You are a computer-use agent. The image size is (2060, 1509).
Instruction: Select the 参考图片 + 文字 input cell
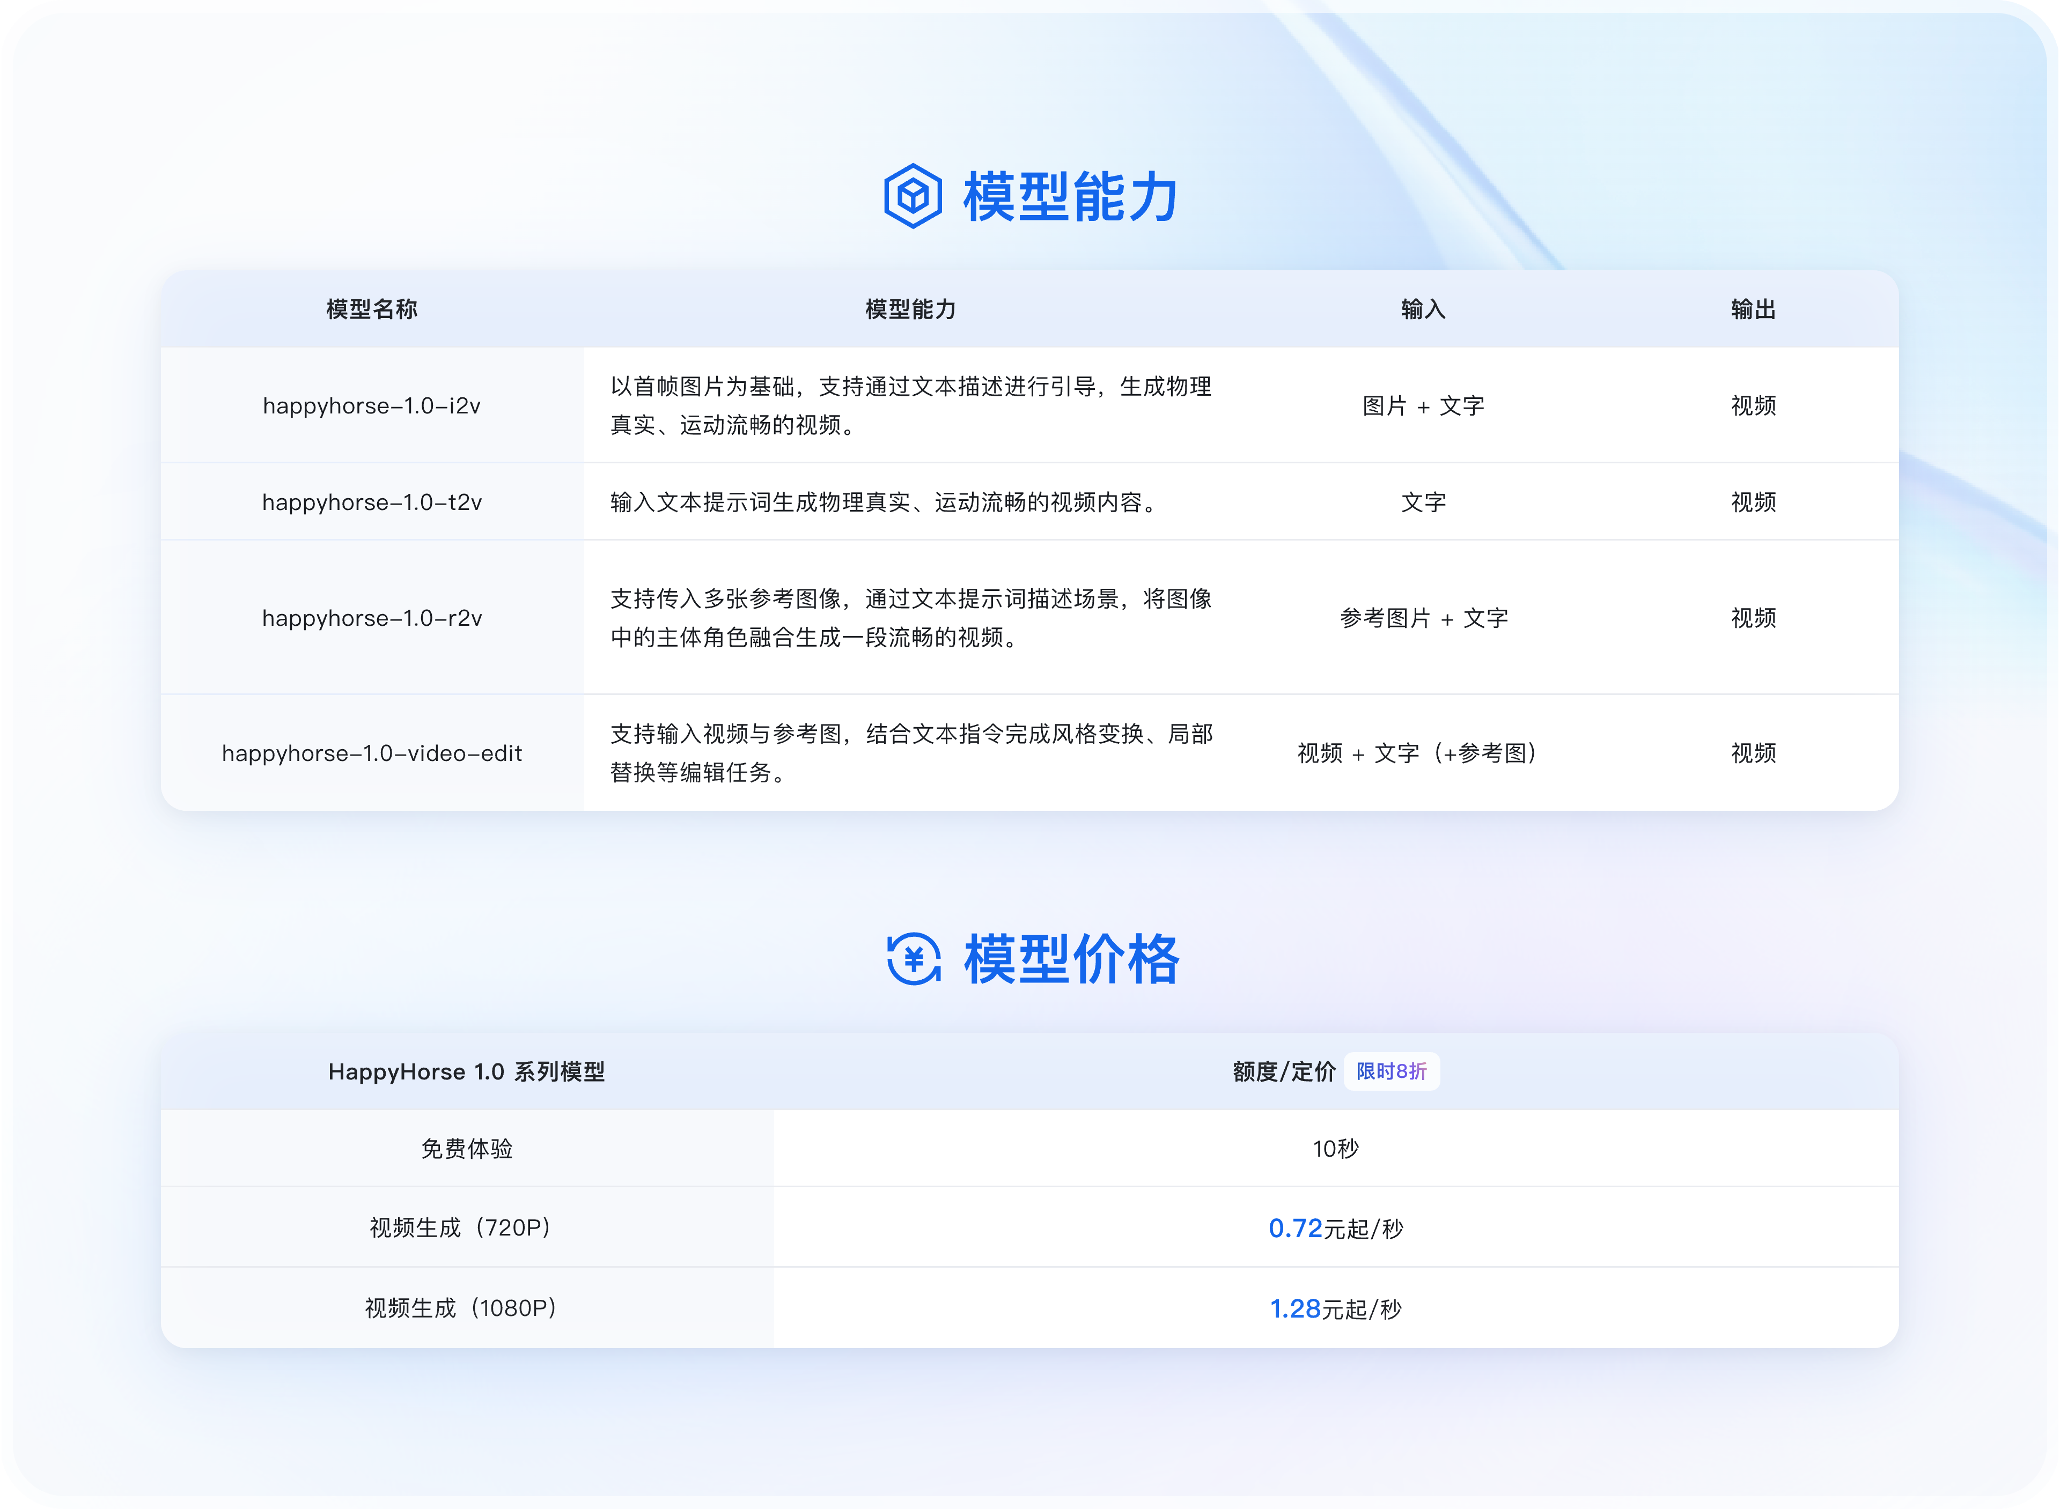point(1423,618)
